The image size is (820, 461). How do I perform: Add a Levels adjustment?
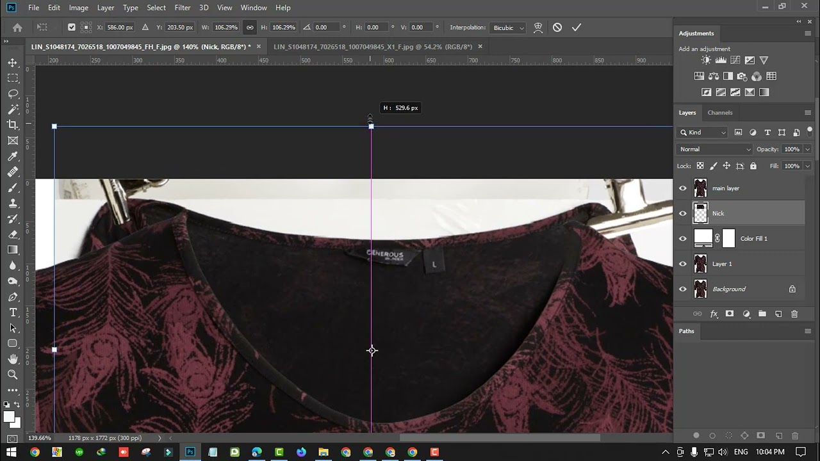pyautogui.click(x=721, y=60)
